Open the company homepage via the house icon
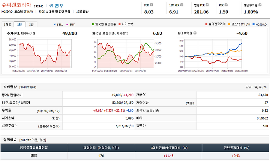Screen dimensions: 270x161 coord(51,6)
